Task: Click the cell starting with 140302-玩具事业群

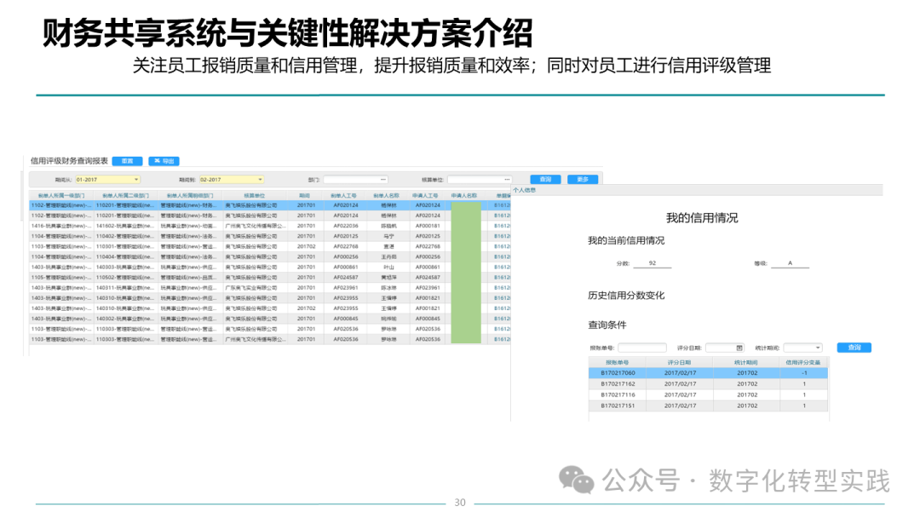Action: coord(126,319)
